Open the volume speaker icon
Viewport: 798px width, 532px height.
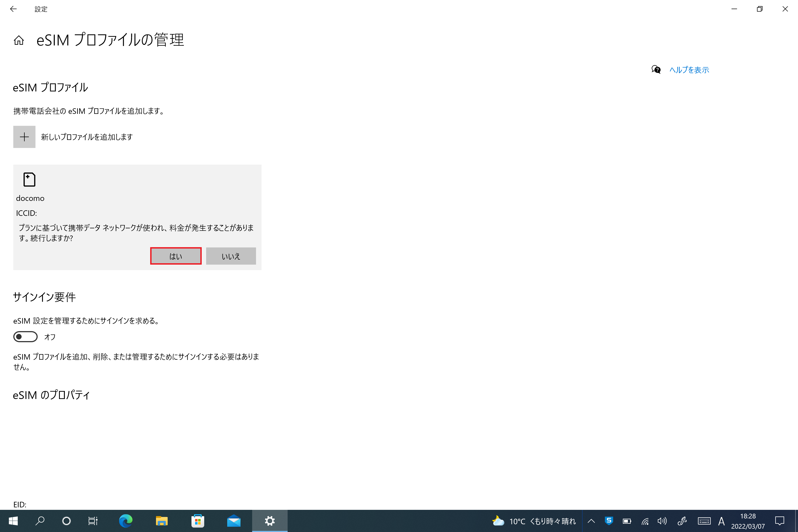(x=662, y=521)
